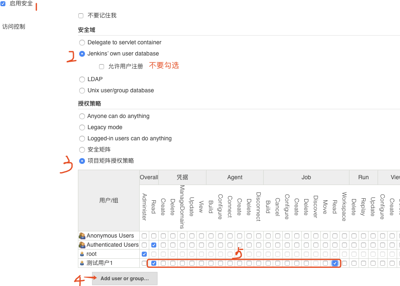Click the Replay column label
This screenshot has height=286, width=400.
point(363,207)
